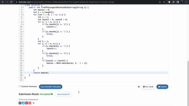The width and height of the screenshot is (189, 106).
Task: Bookmark this page with star icon
Action: point(164,2)
